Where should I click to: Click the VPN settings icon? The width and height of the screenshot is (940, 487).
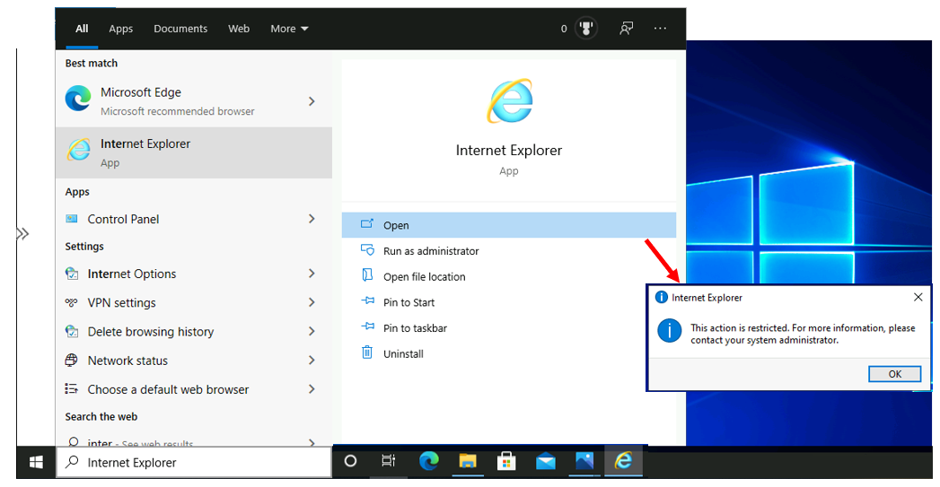coord(71,302)
